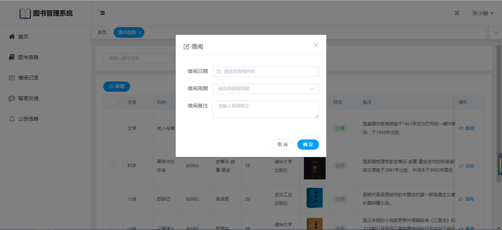Close the 借阅 dialog with X

point(316,45)
